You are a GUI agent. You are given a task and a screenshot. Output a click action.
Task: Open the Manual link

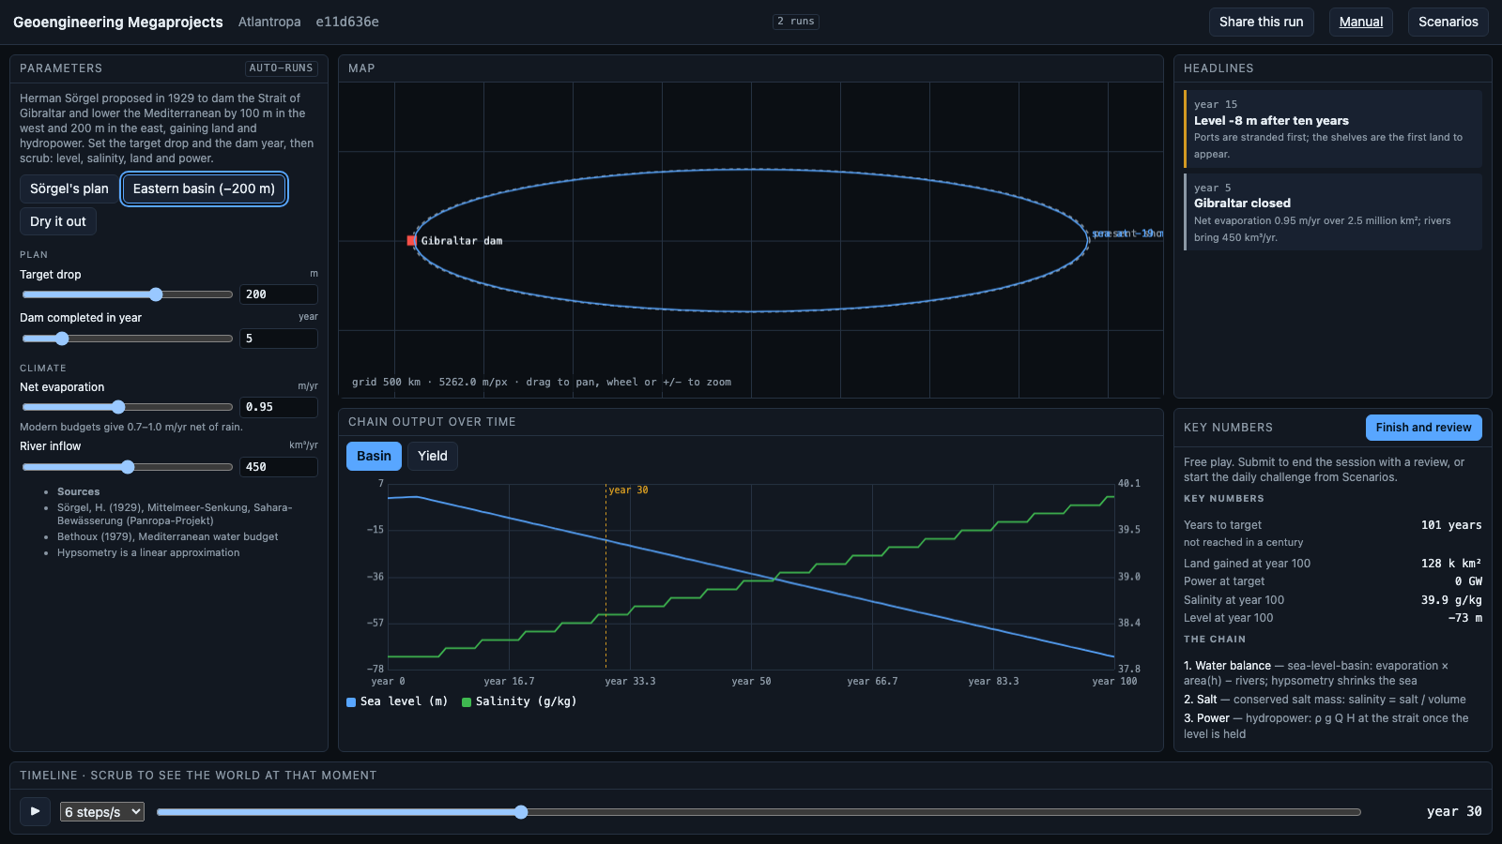[x=1360, y=22]
